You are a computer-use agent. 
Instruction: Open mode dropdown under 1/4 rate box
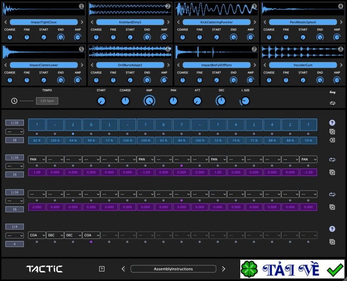point(15,235)
